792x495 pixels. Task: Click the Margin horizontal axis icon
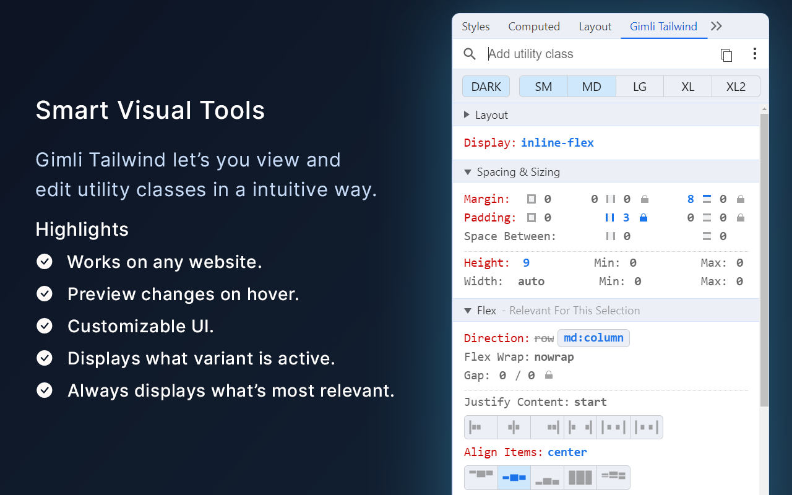click(x=611, y=199)
